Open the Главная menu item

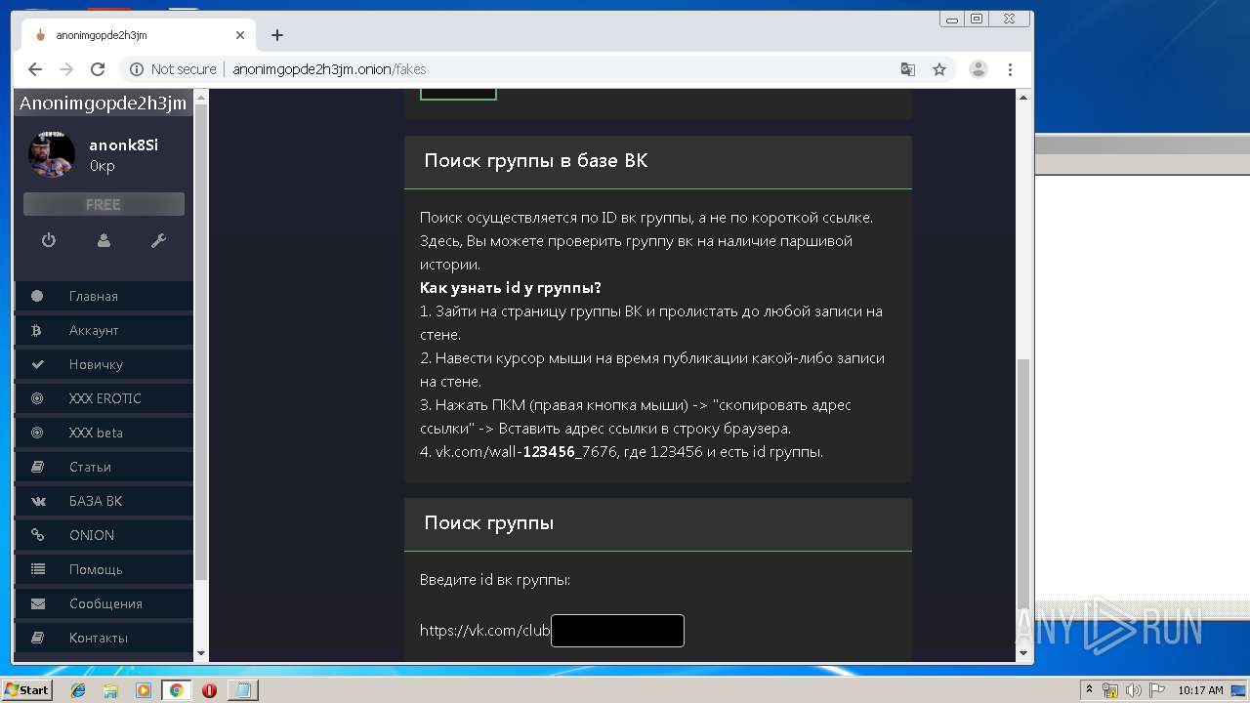pyautogui.click(x=104, y=296)
